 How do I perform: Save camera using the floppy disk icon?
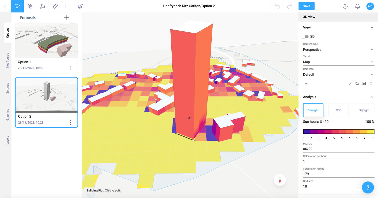tap(364, 83)
